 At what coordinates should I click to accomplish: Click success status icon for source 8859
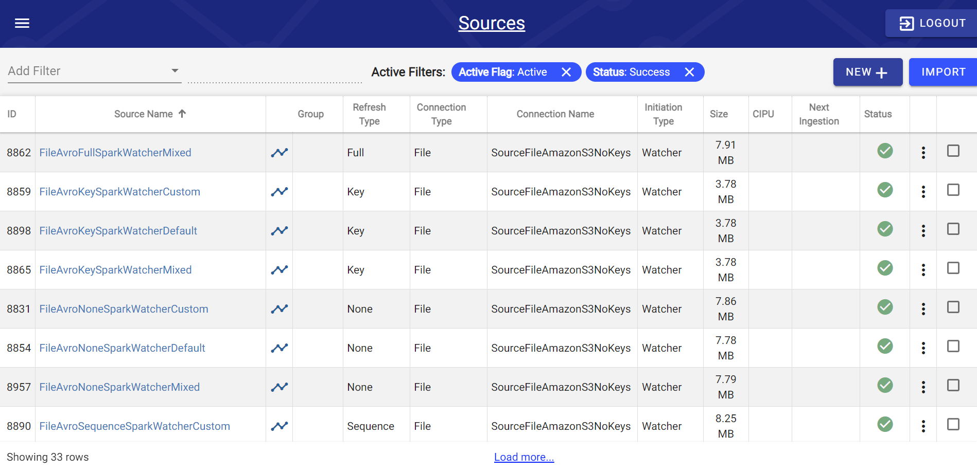tap(885, 190)
